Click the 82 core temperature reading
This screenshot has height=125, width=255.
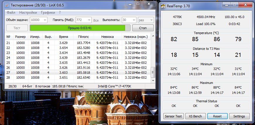click(x=174, y=39)
